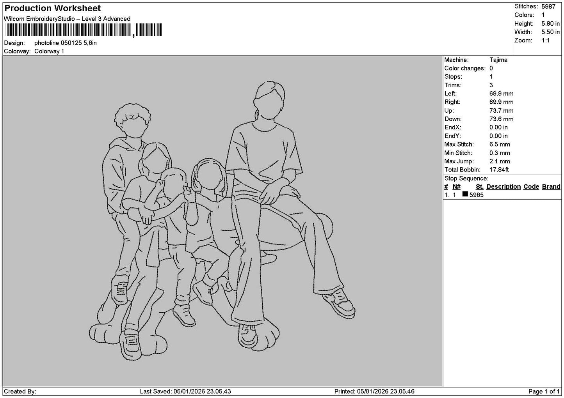Screen dimensions: 564x398
Task: Click the Brand column header
Action: coord(551,187)
